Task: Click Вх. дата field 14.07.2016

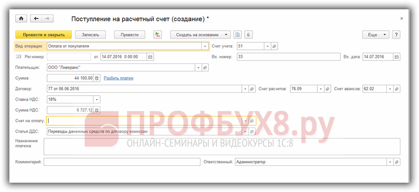Action: (378, 57)
